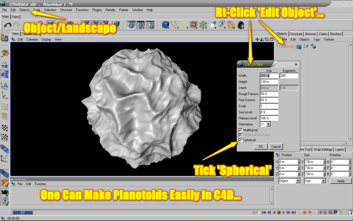Open the Plugins menu
Viewport: 353px width, 221px height.
click(x=97, y=10)
